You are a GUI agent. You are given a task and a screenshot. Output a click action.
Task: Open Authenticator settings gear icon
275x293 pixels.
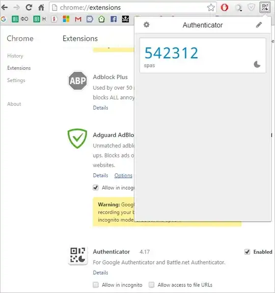(x=147, y=24)
